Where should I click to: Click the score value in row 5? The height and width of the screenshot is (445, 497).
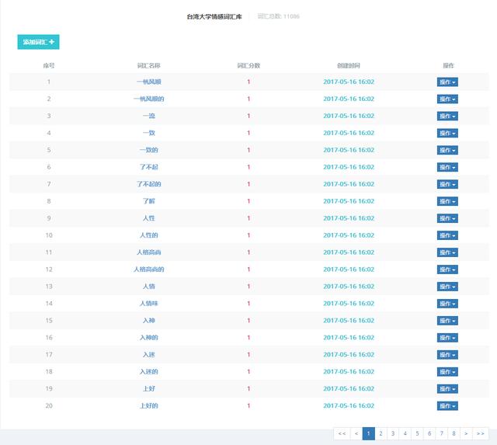pos(248,150)
